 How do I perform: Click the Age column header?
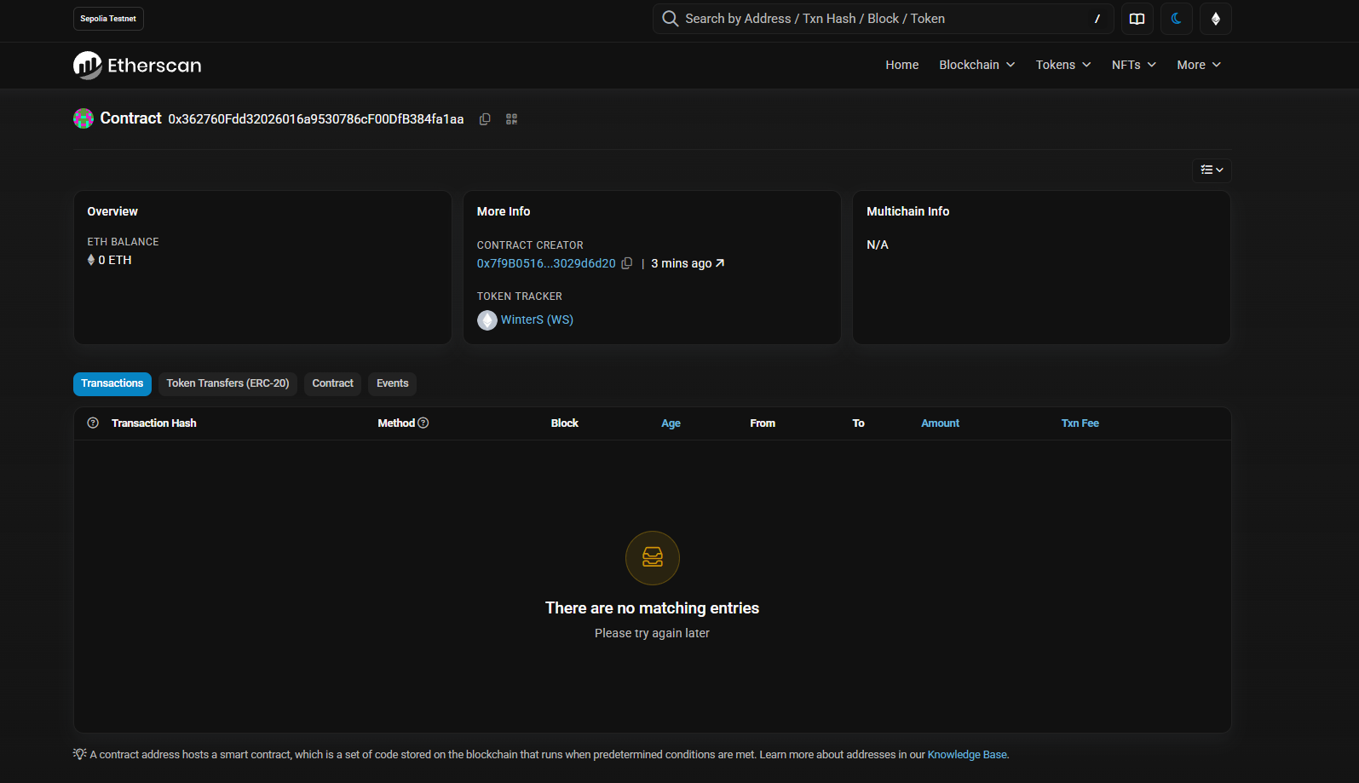(x=671, y=423)
